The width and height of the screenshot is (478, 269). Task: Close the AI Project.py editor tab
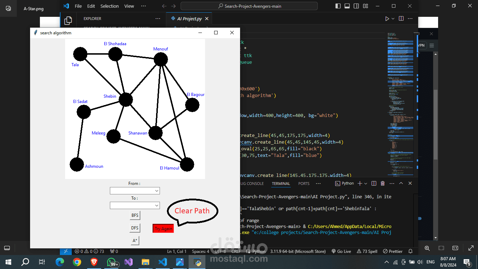(207, 19)
